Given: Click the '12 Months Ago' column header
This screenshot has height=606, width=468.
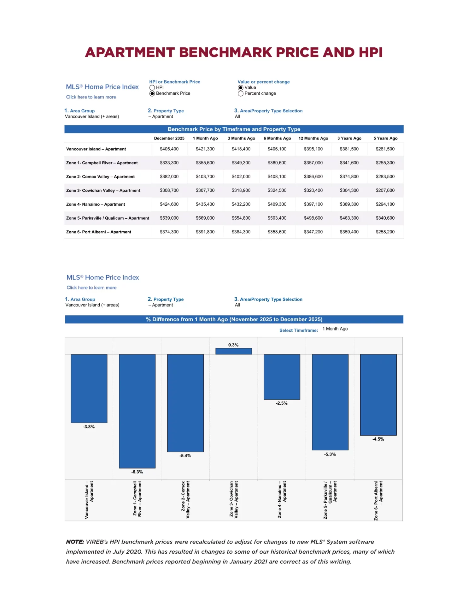Looking at the screenshot, I should (x=313, y=138).
